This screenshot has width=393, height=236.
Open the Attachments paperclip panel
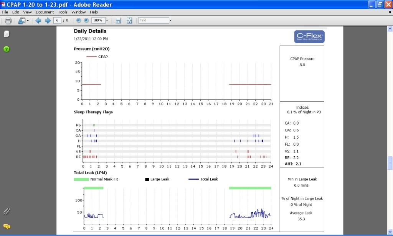click(7, 211)
